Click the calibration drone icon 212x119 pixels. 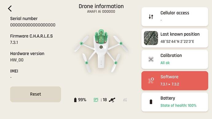point(151,59)
